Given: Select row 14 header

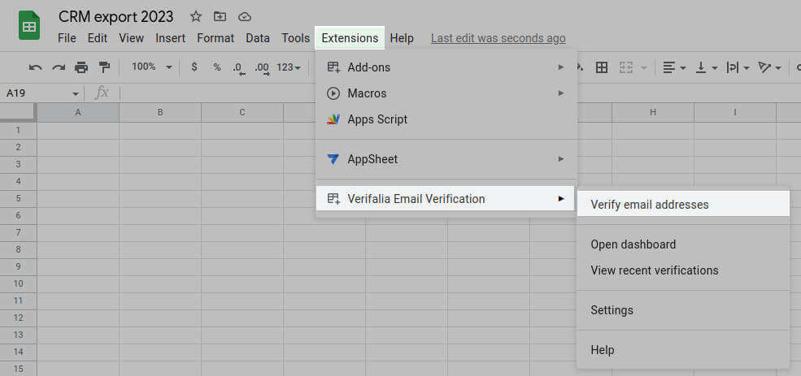Looking at the screenshot, I should pyautogui.click(x=19, y=352).
